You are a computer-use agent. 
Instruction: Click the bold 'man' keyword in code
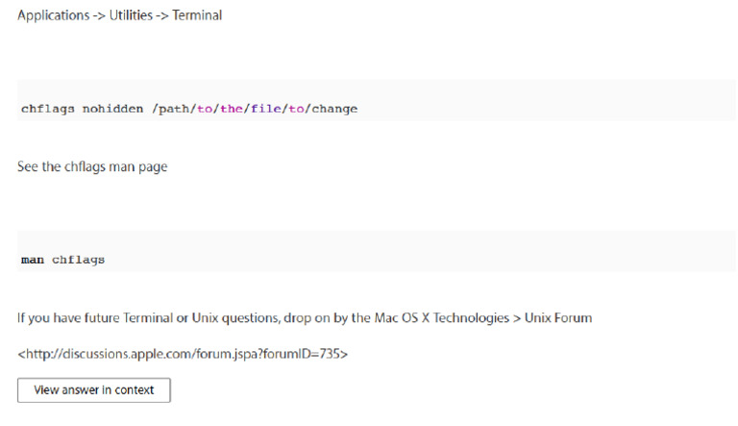click(x=33, y=260)
